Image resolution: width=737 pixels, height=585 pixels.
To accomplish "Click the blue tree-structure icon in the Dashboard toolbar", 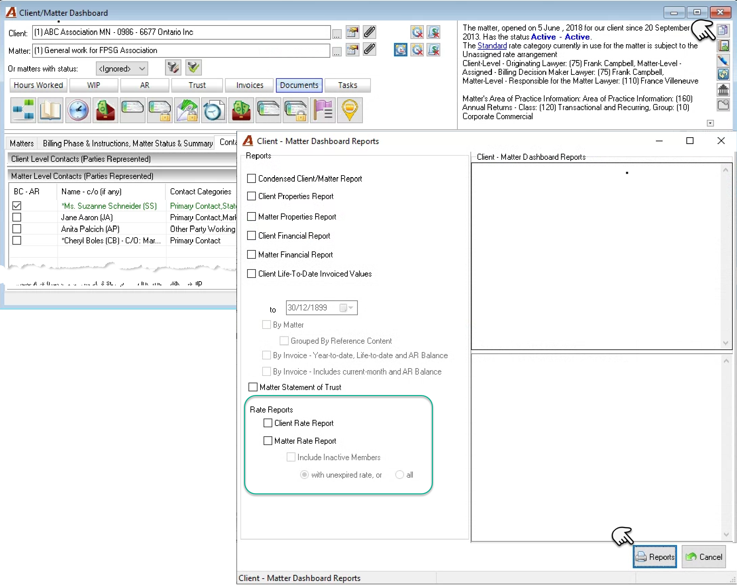I will [23, 110].
